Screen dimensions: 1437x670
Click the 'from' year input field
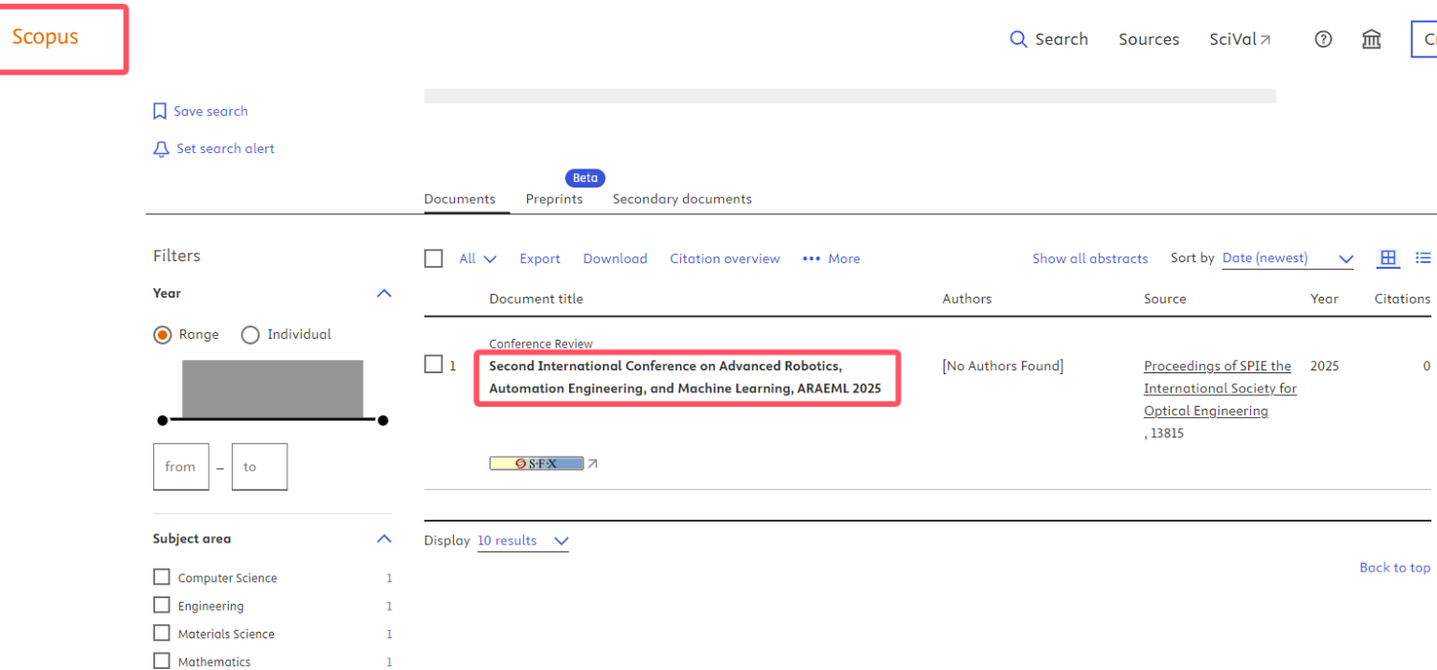(181, 467)
